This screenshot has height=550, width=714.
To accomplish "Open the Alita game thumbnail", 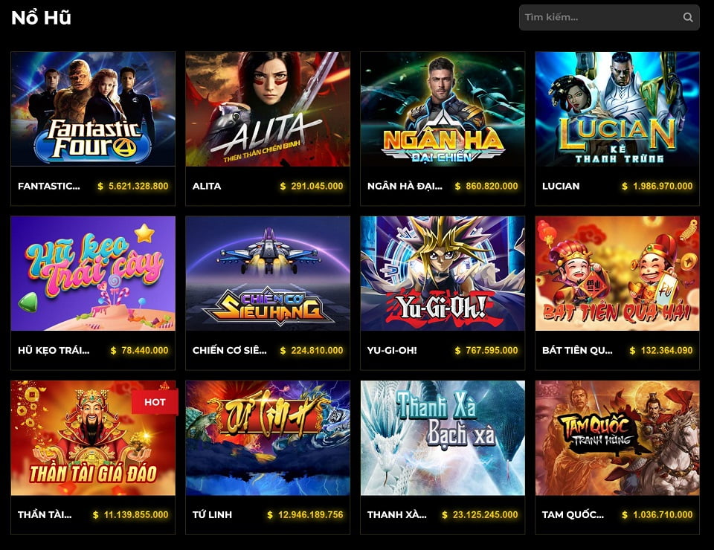I will pos(268,109).
